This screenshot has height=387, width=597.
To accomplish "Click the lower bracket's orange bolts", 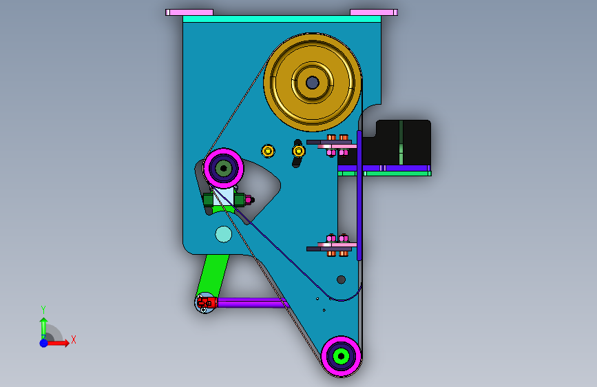I will [337, 253].
